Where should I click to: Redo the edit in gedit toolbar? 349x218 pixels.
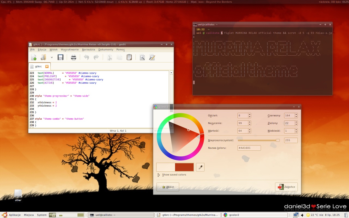point(96,57)
